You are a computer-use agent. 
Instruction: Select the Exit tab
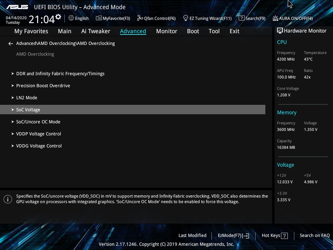(234, 31)
